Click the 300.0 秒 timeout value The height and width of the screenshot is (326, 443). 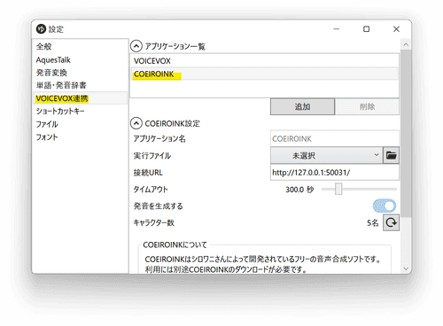pyautogui.click(x=299, y=190)
